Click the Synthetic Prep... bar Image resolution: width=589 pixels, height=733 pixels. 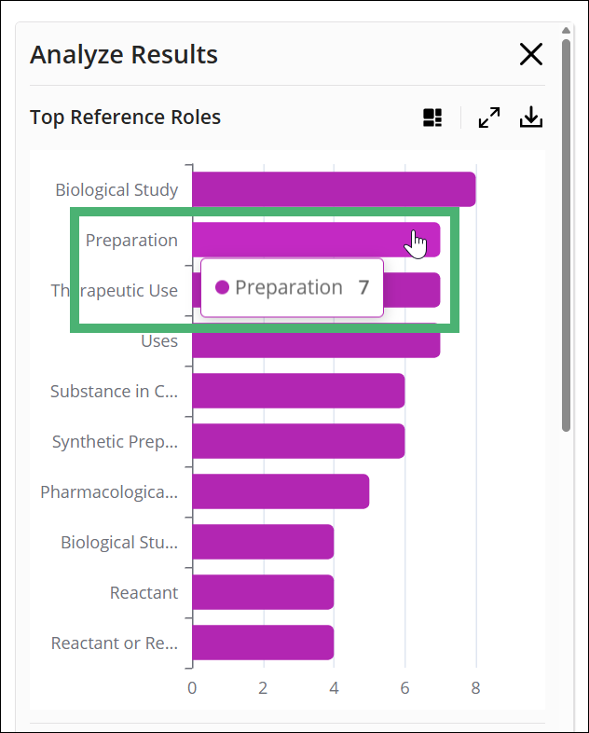click(x=298, y=441)
